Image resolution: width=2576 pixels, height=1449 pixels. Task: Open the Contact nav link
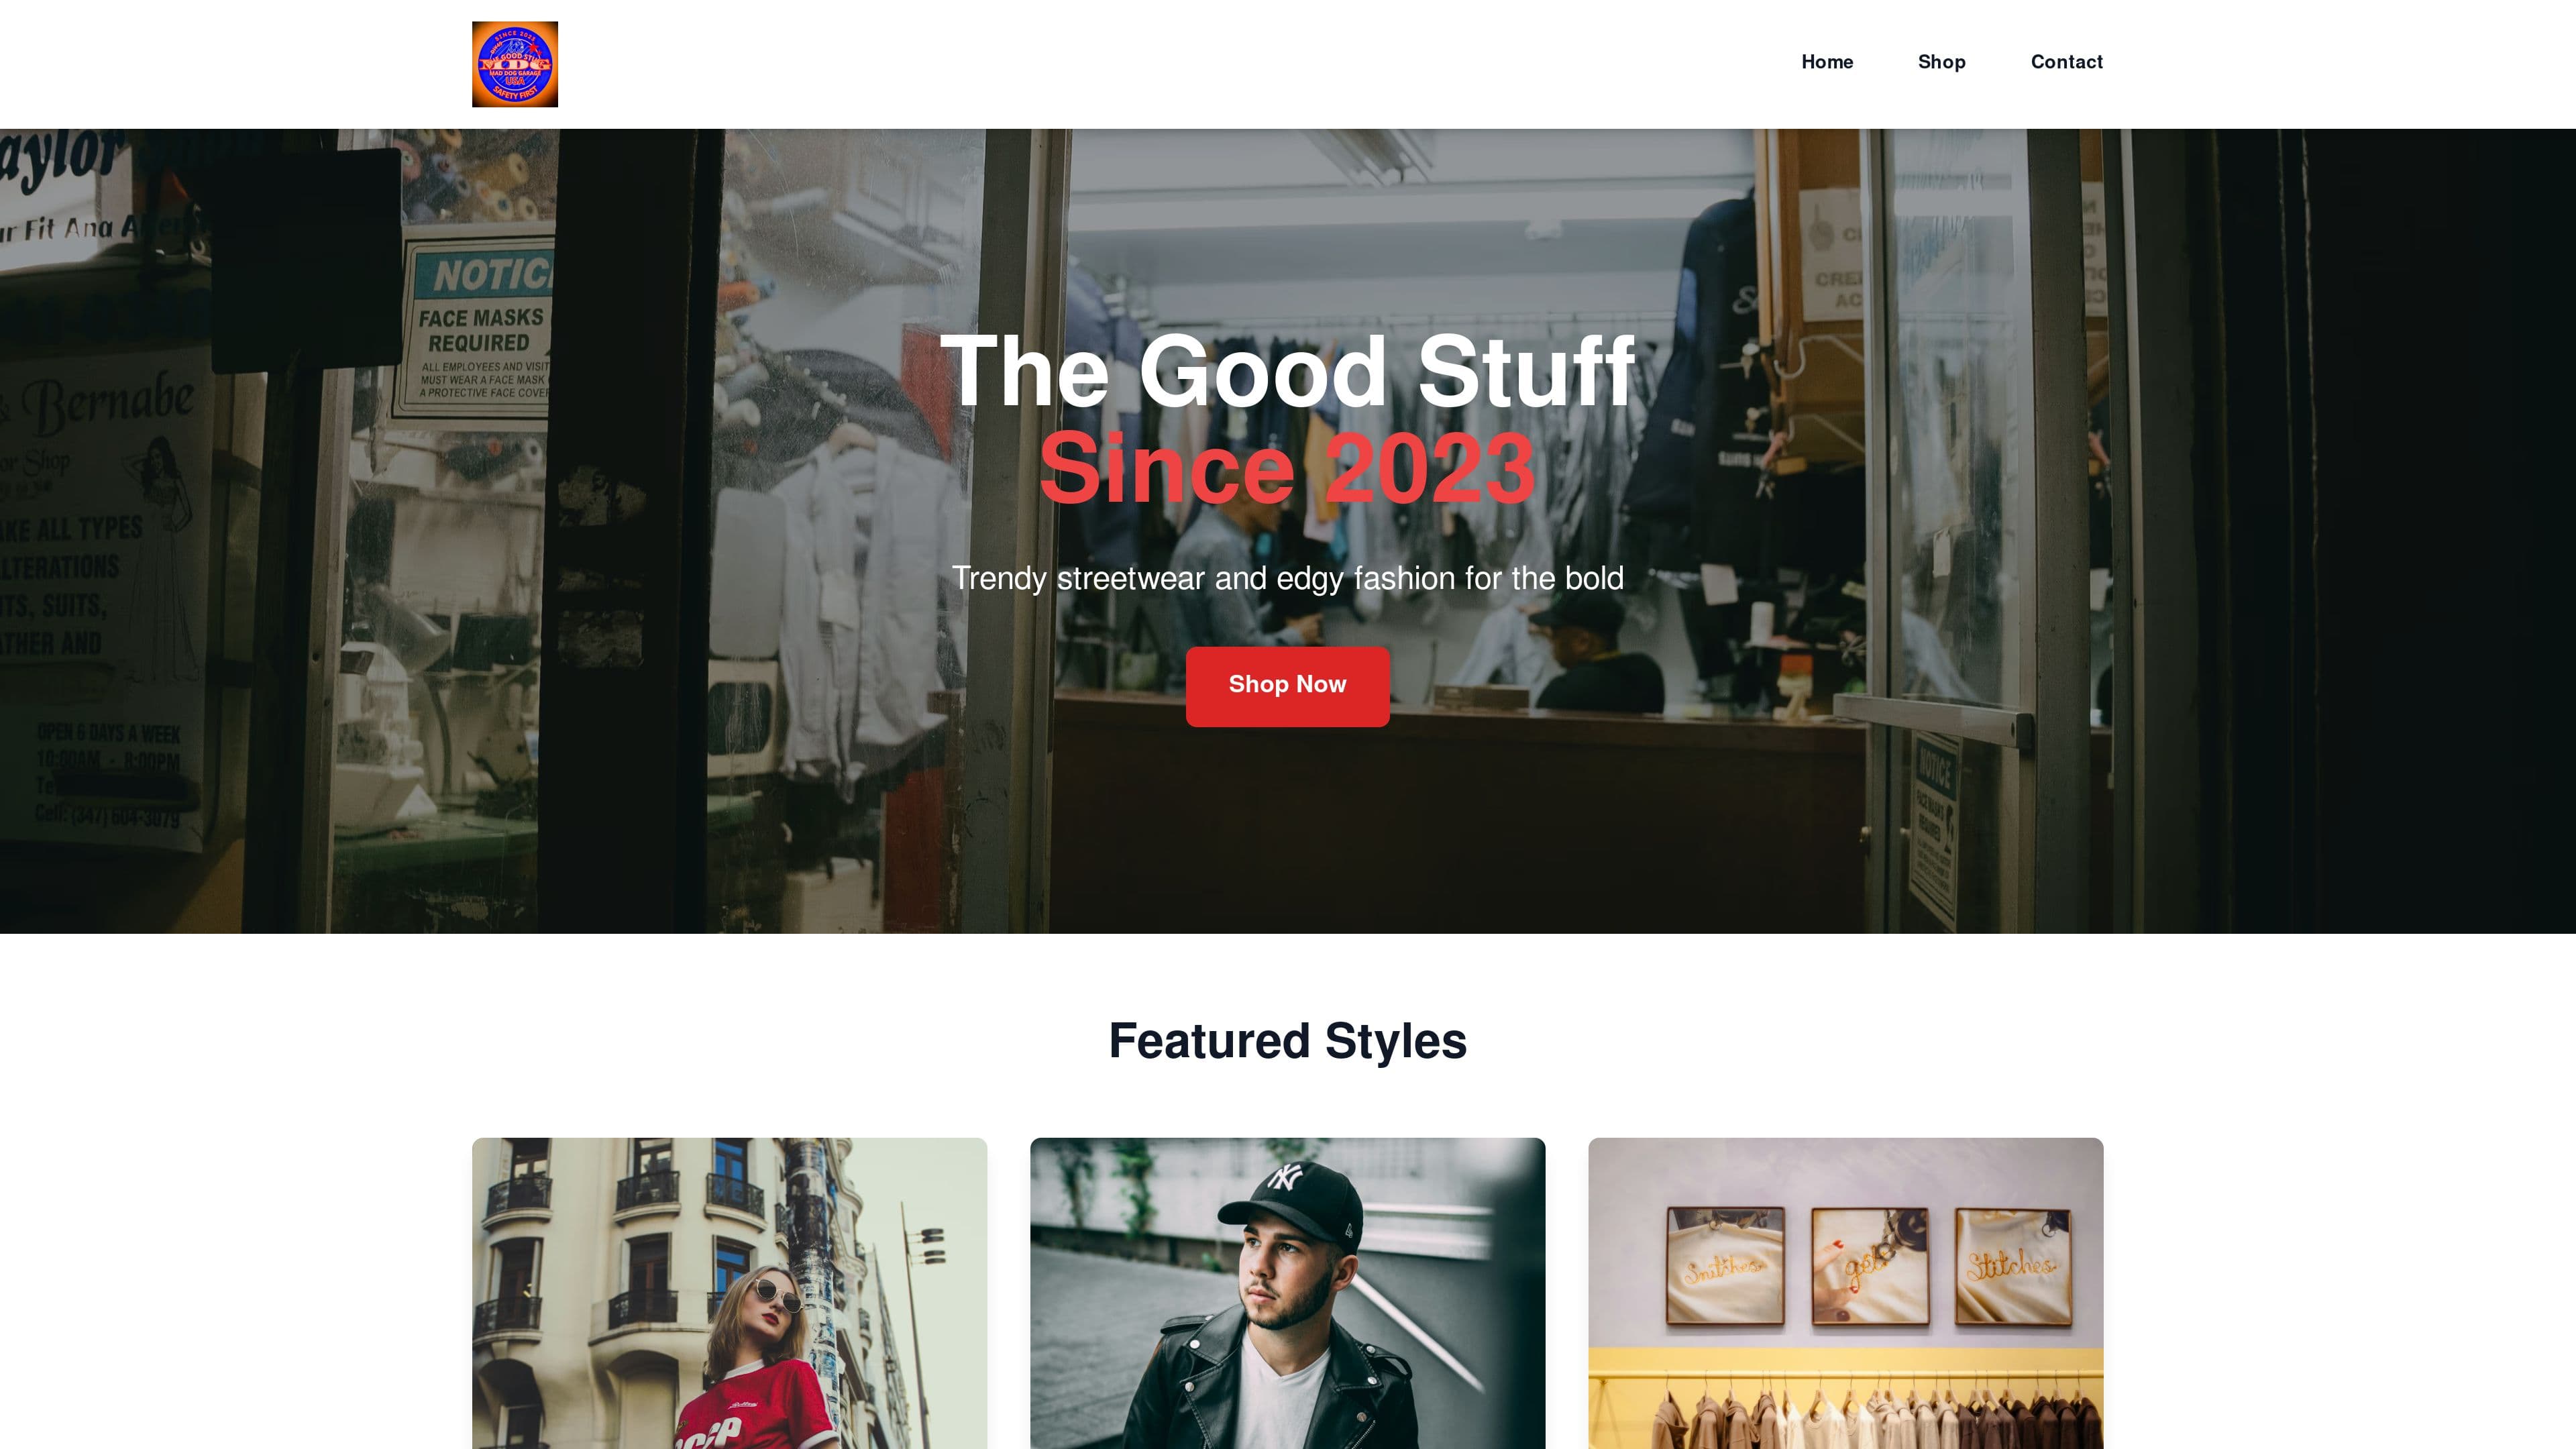point(2066,62)
